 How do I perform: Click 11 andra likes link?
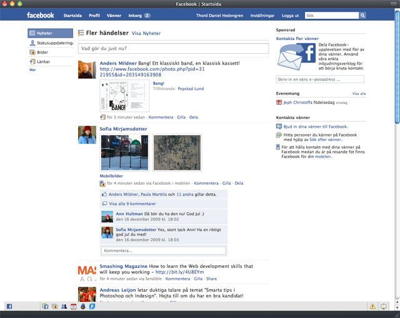pyautogui.click(x=185, y=195)
